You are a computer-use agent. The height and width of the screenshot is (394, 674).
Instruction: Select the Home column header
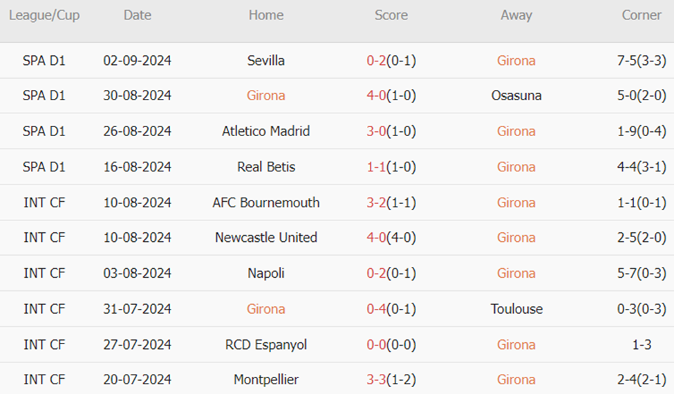click(266, 15)
